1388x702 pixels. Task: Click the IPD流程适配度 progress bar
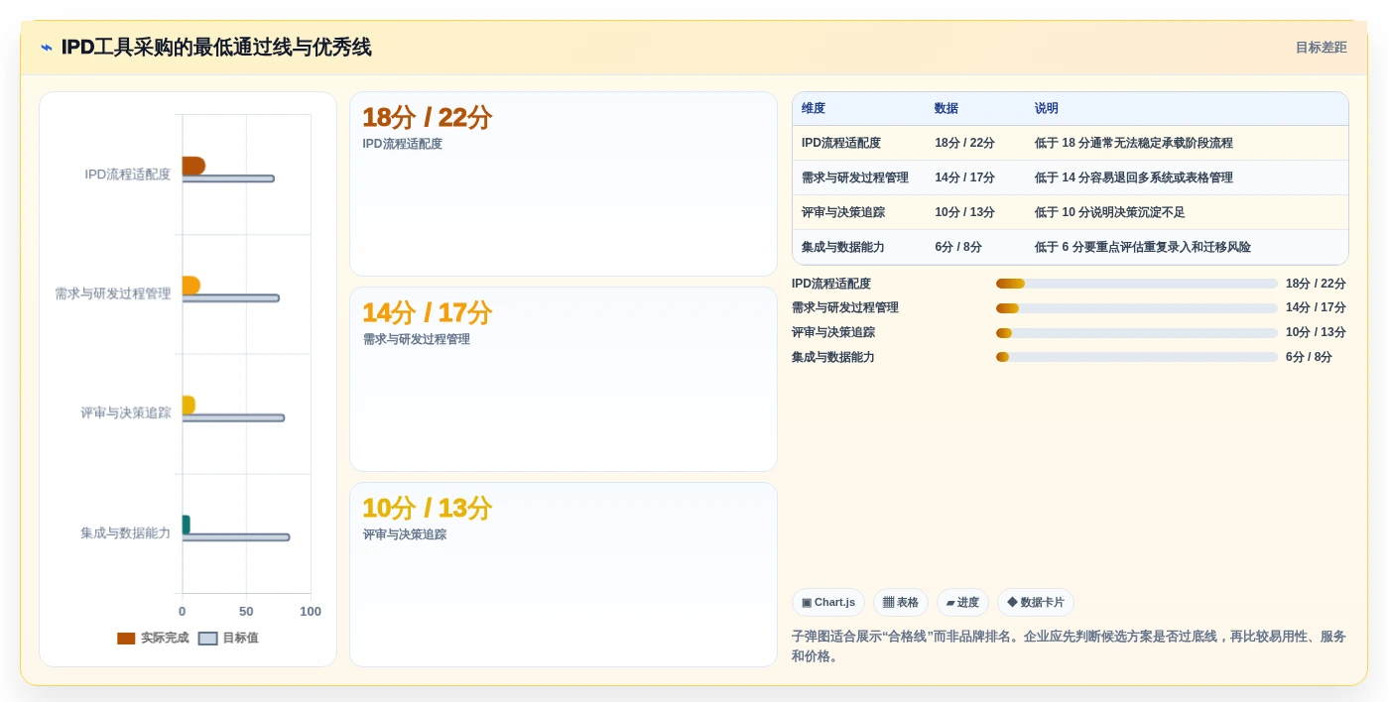(x=1137, y=284)
